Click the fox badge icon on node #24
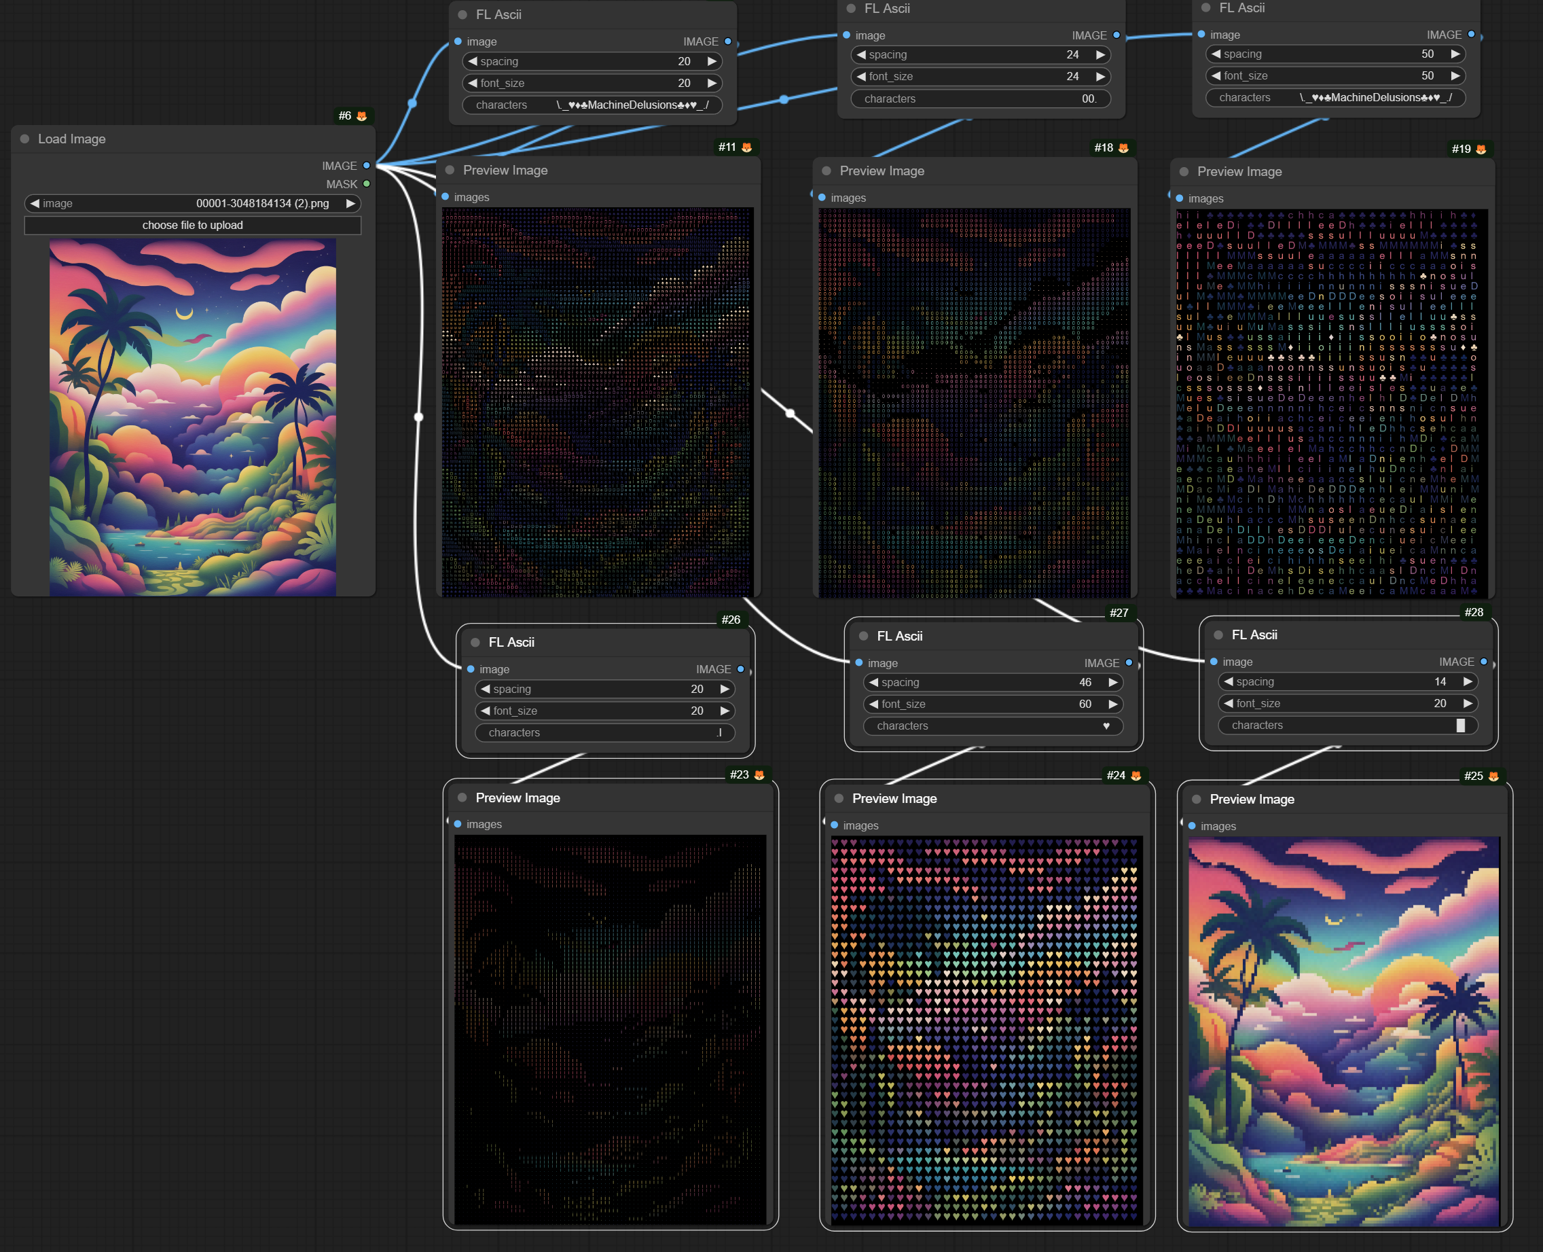The height and width of the screenshot is (1252, 1543). pos(1136,775)
